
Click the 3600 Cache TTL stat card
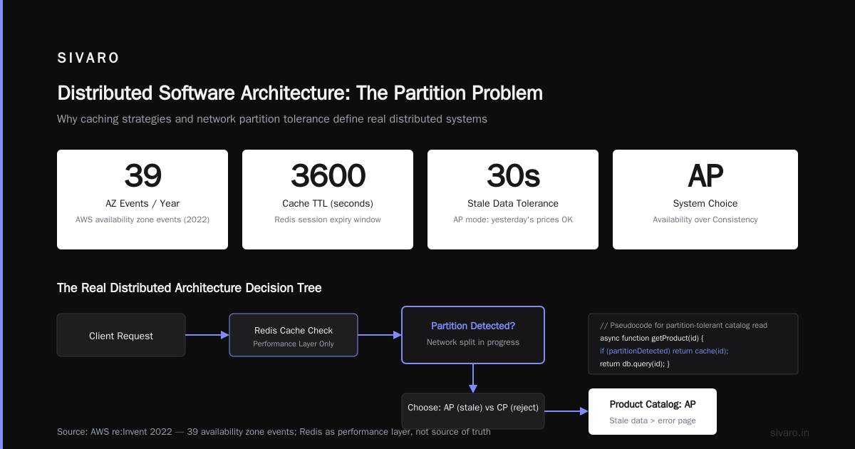328,200
